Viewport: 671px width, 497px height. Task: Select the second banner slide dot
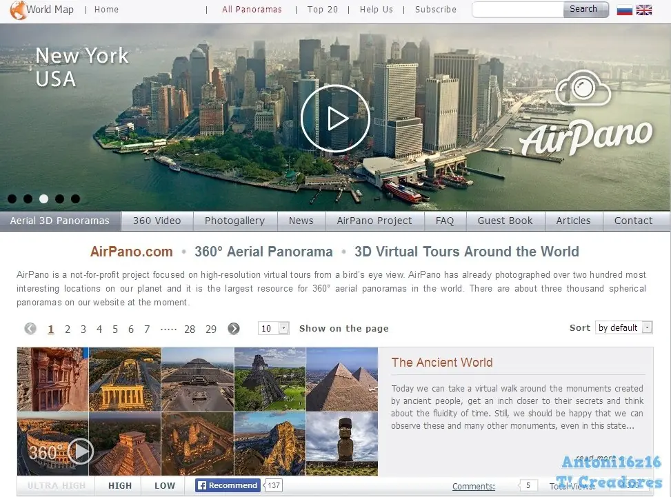28,199
